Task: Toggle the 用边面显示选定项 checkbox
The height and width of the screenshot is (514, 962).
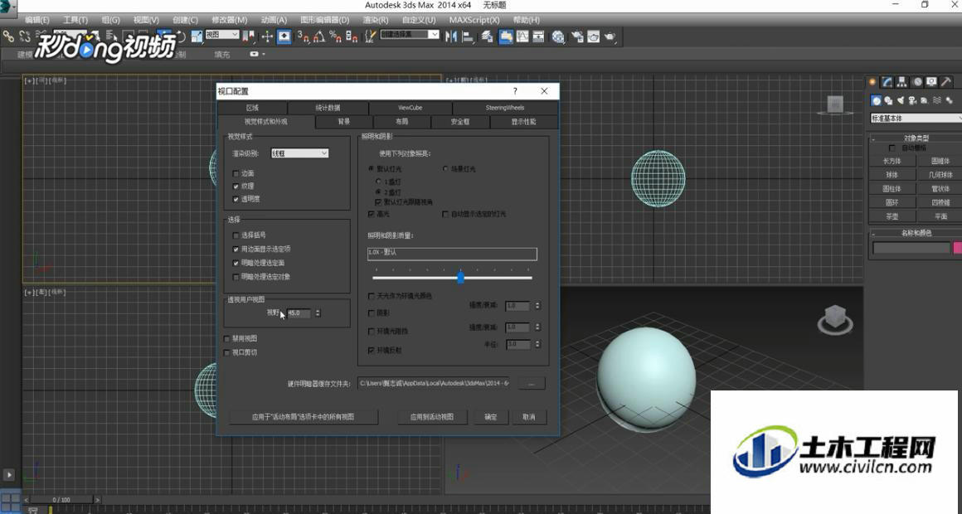Action: click(236, 249)
